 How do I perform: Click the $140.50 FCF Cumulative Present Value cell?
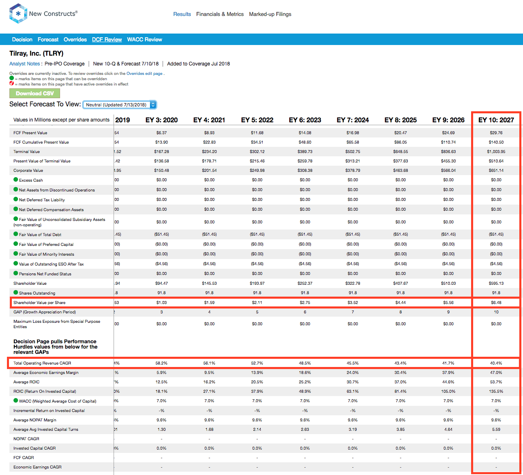coord(496,142)
